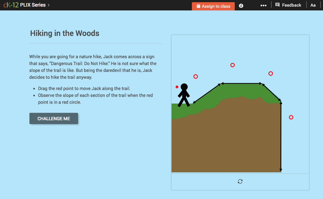The image size is (323, 199).
Task: Click the red circle near Jack's head
Action: point(196,77)
